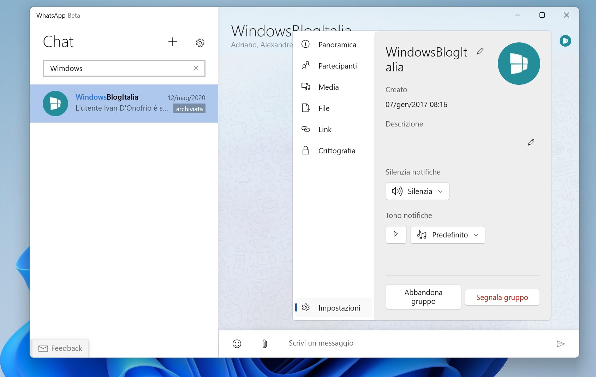Expand the Predefinito tone dropdown
The width and height of the screenshot is (596, 377).
click(x=447, y=235)
